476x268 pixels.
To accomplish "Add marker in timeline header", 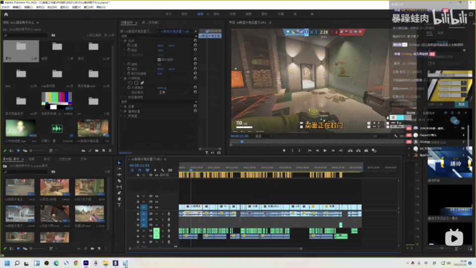I will [x=155, y=170].
